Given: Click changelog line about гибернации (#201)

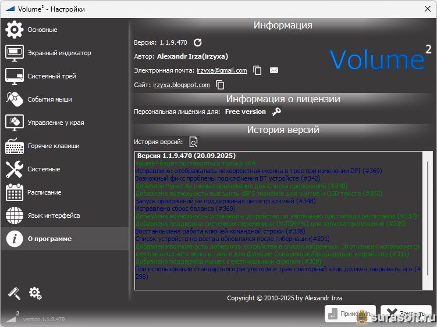Looking at the screenshot, I should (232, 239).
